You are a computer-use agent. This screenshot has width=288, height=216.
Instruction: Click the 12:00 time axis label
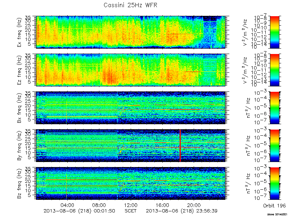tap(131, 205)
